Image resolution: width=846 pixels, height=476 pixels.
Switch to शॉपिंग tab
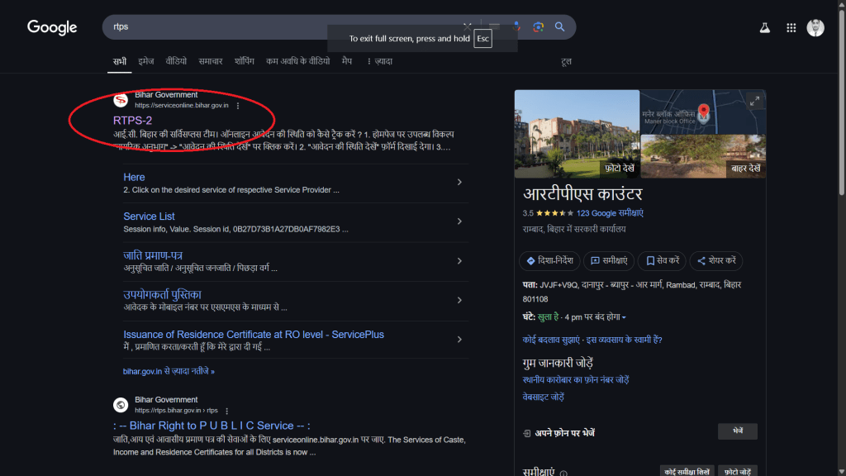click(x=244, y=61)
